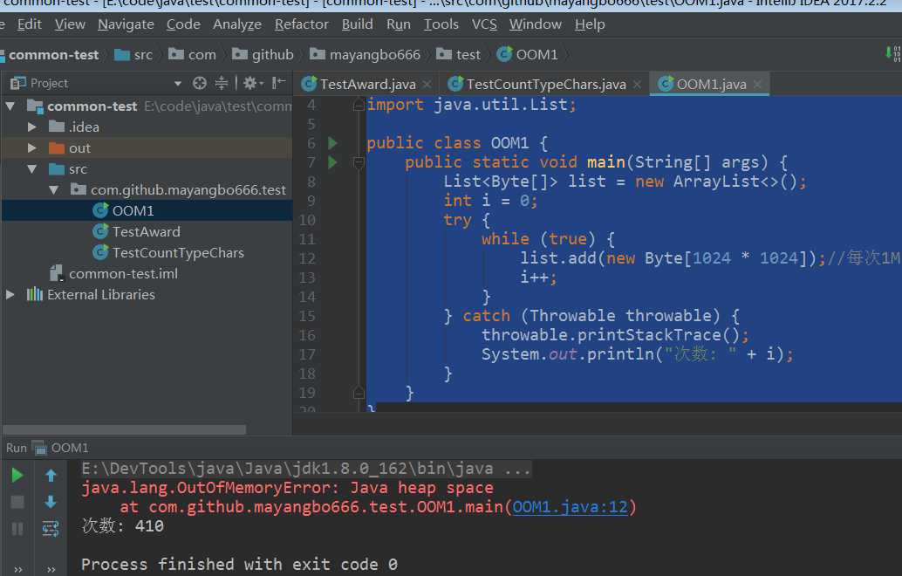Open Project view dropdown arrow
Image resolution: width=902 pixels, height=576 pixels.
(x=178, y=84)
